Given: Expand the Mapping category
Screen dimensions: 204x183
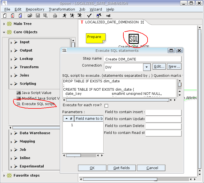Looking at the screenshot, I should coord(11,142).
